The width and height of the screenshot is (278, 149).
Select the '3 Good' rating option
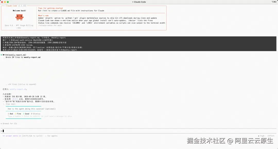pyautogui.click(x=26, y=114)
